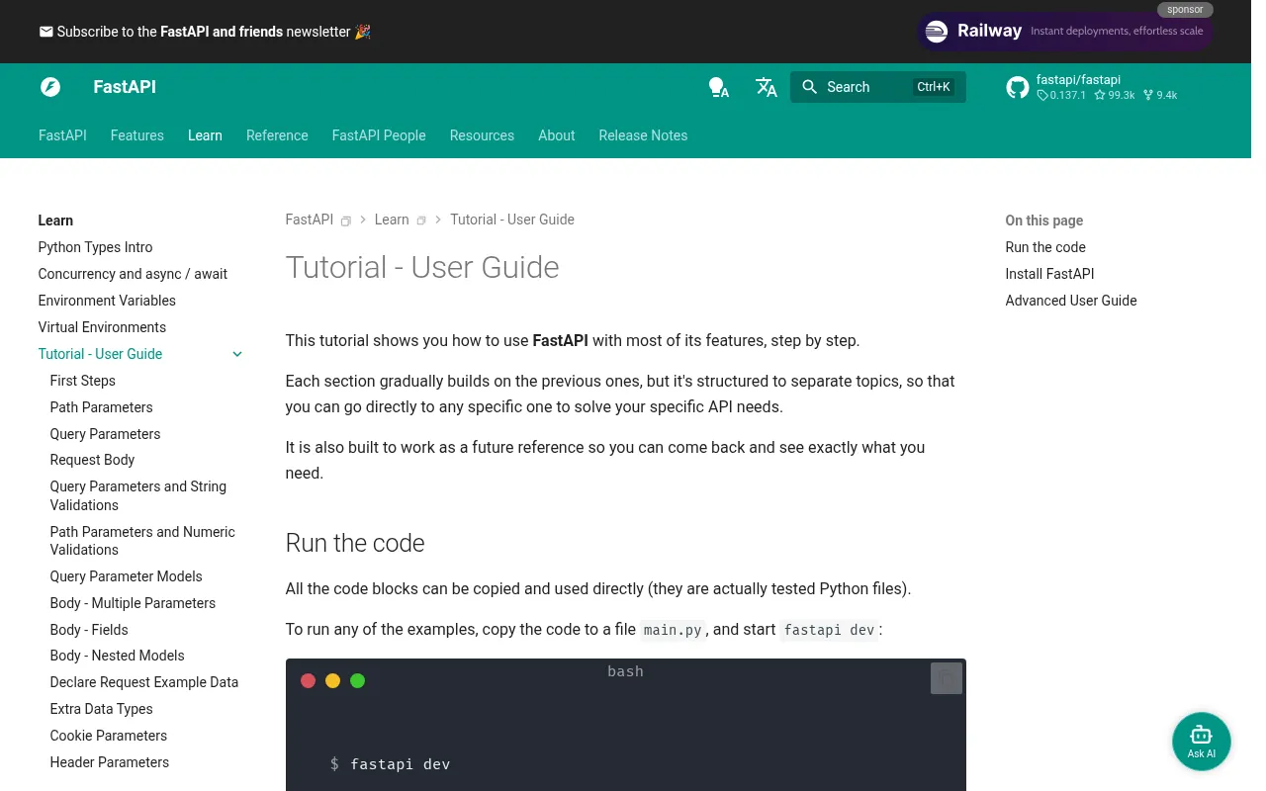Open Request Body tutorial page
The image size is (1266, 791).
(92, 460)
